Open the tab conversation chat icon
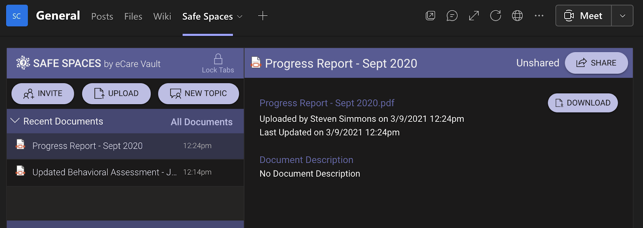This screenshot has width=643, height=228. coord(452,16)
